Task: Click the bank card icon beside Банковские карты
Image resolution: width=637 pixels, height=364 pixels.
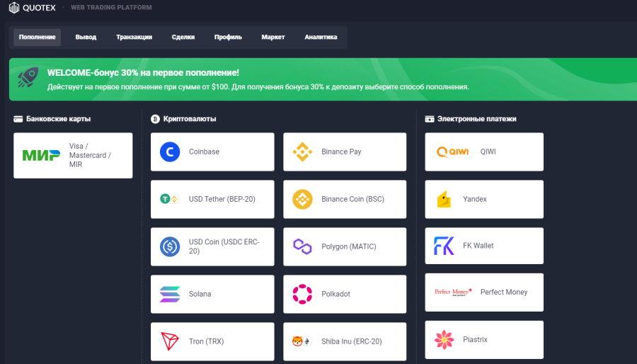Action: 18,119
